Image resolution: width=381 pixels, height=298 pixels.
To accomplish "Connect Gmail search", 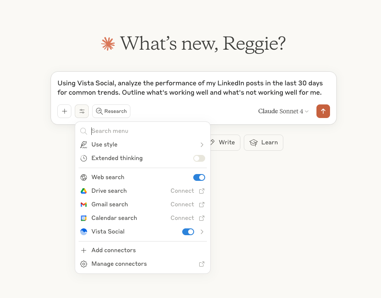I will [182, 204].
